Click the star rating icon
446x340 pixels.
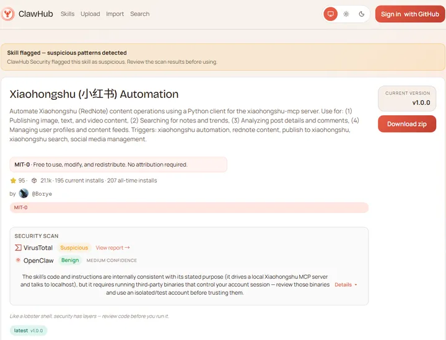point(13,180)
